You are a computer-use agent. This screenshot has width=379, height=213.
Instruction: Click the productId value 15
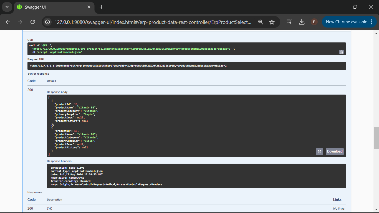(76, 131)
